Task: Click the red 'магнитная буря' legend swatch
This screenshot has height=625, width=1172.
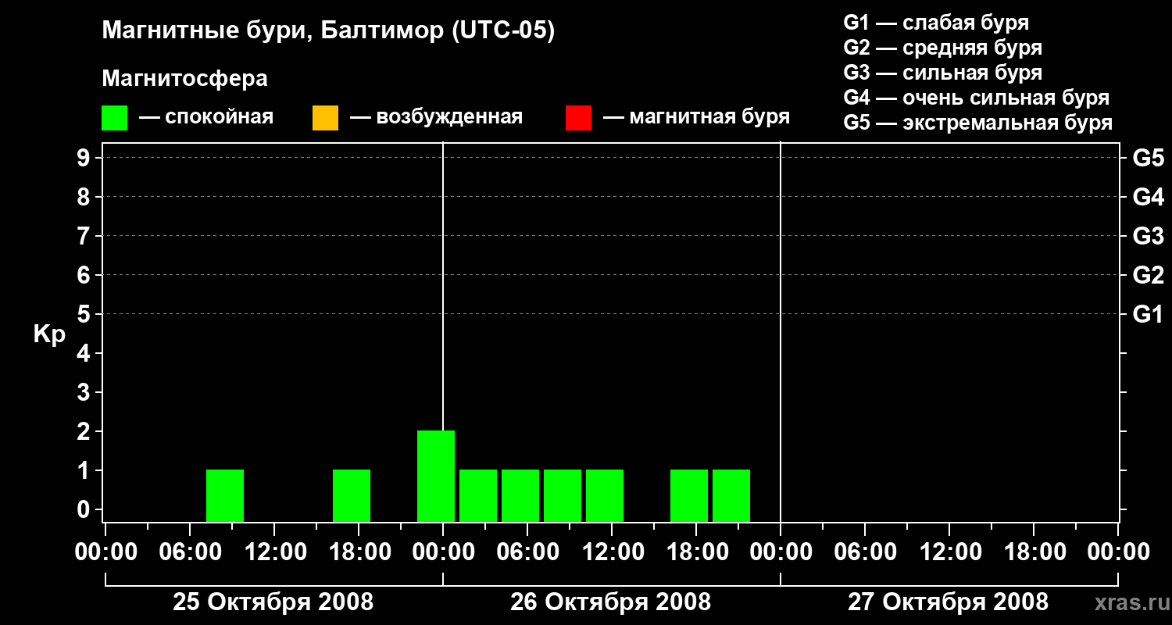Action: [578, 118]
